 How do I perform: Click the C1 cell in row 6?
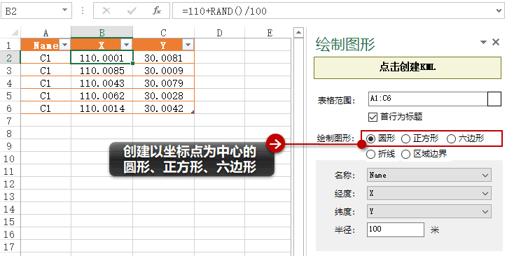pos(46,108)
